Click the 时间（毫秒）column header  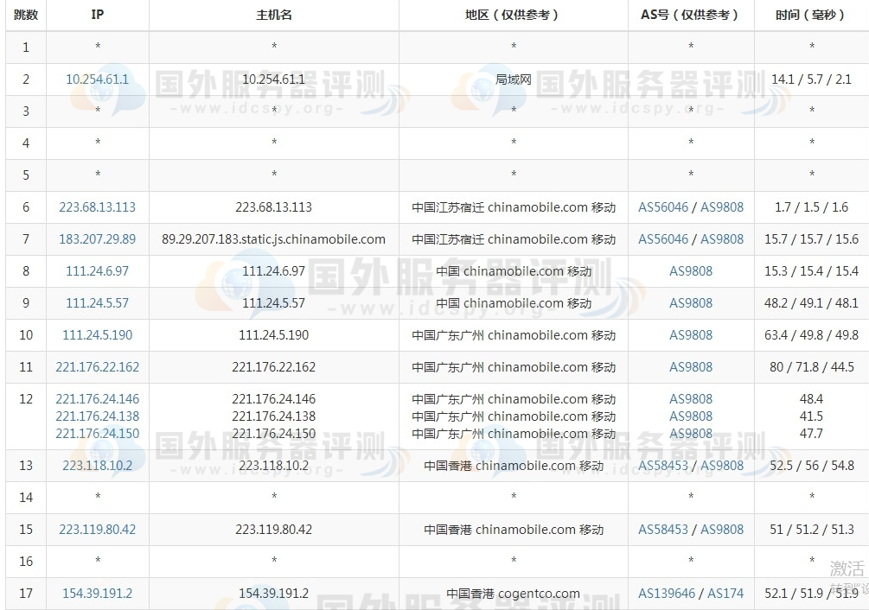pos(810,16)
